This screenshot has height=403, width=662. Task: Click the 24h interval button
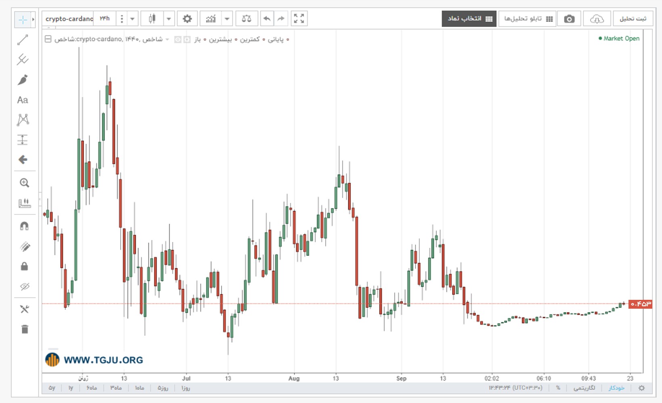coord(105,19)
